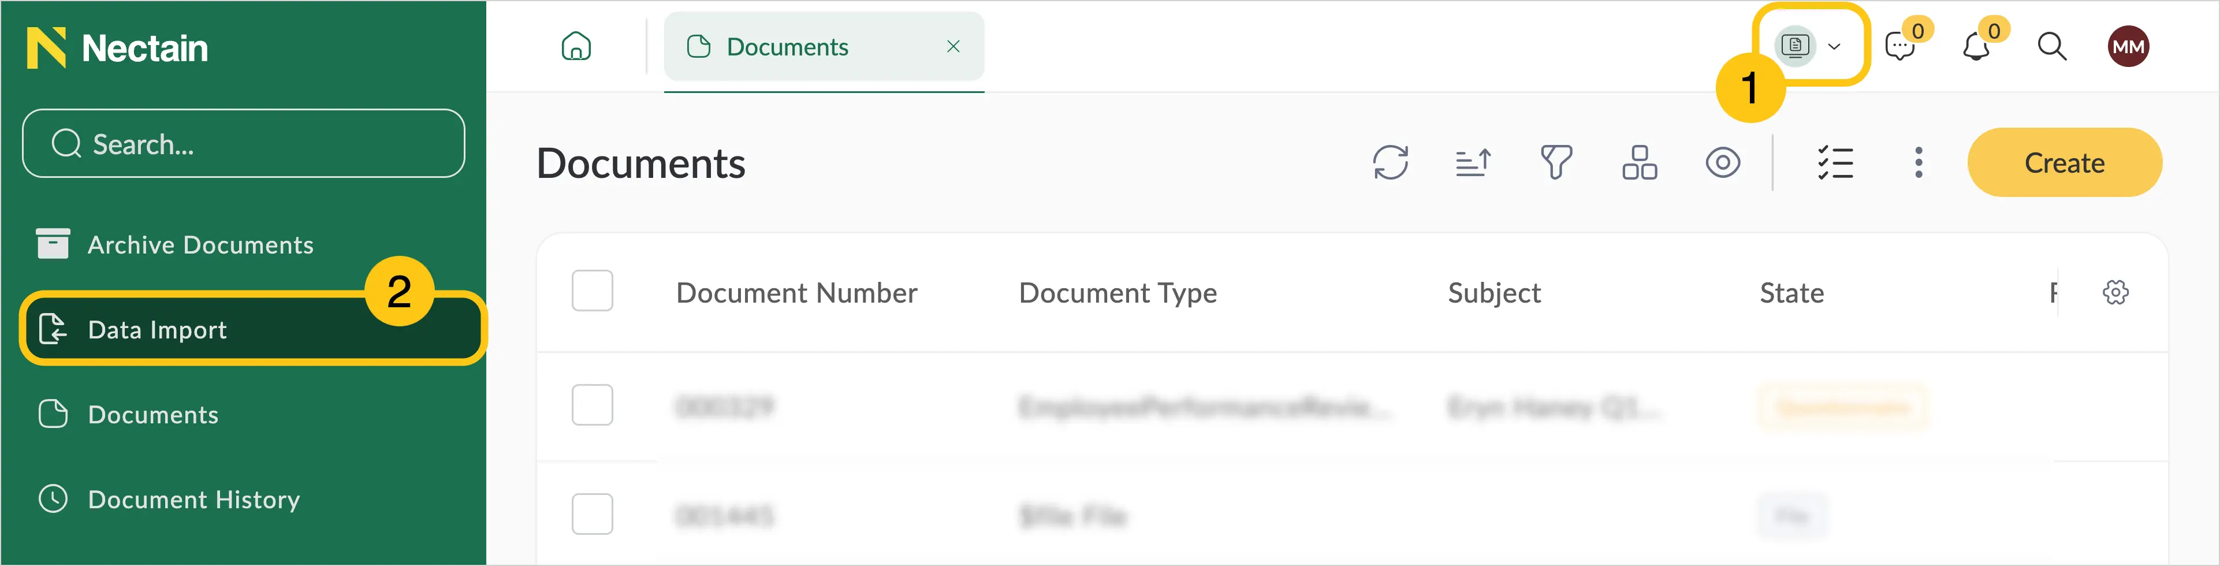
Task: Open the checklist view icon
Action: tap(1835, 163)
